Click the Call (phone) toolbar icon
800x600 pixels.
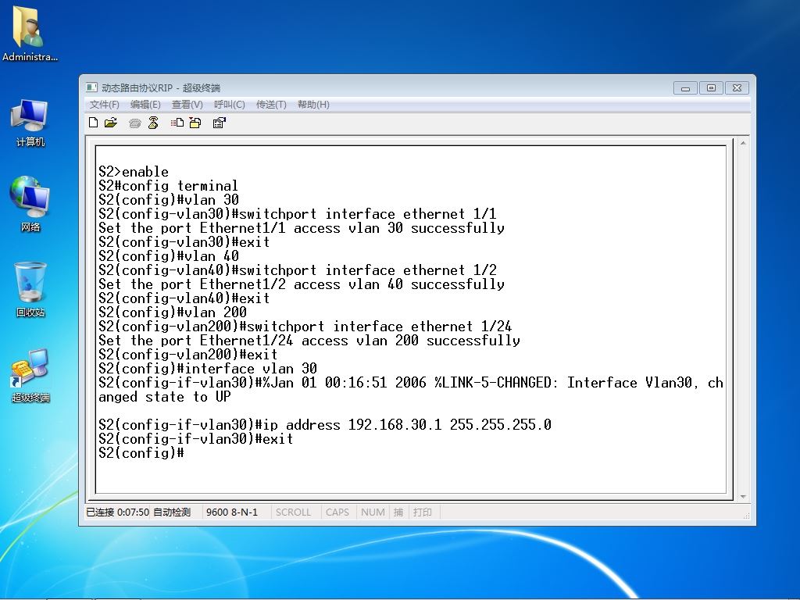coord(134,123)
